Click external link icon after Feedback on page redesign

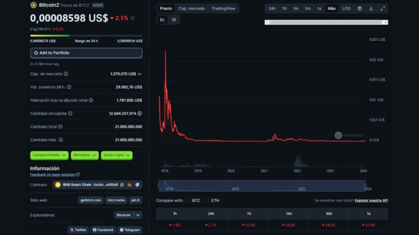(78, 175)
